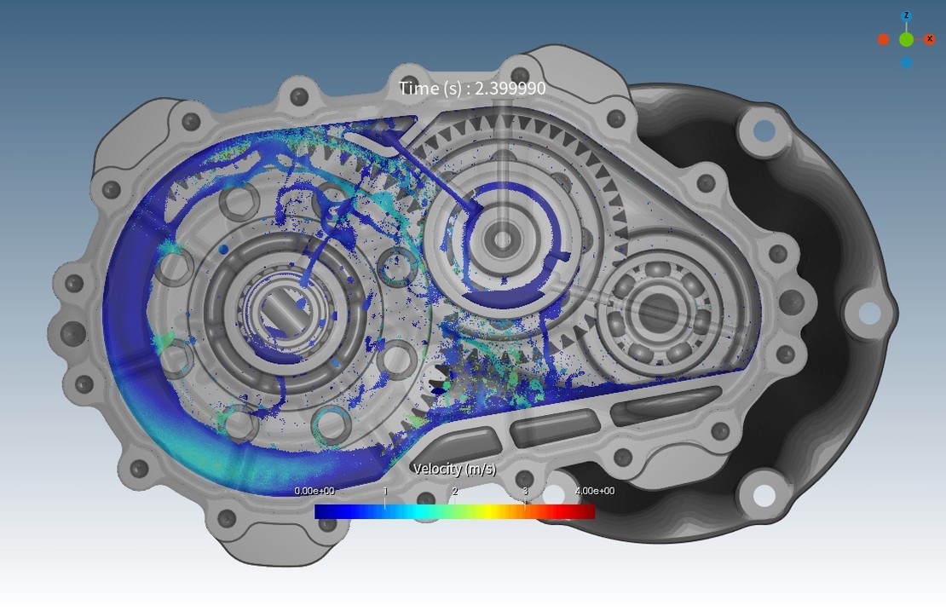This screenshot has width=946, height=611.
Task: Select the green center dot of axis gizmo
Action: 906,39
